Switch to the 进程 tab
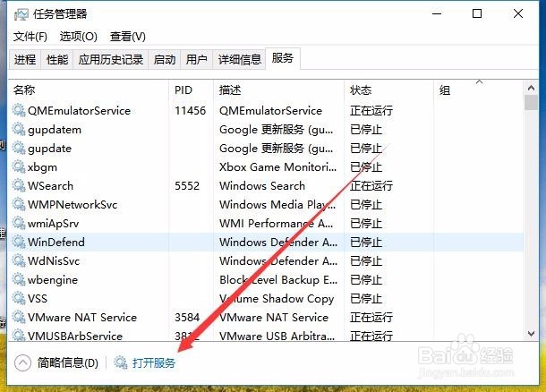The width and height of the screenshot is (546, 392). click(x=25, y=60)
